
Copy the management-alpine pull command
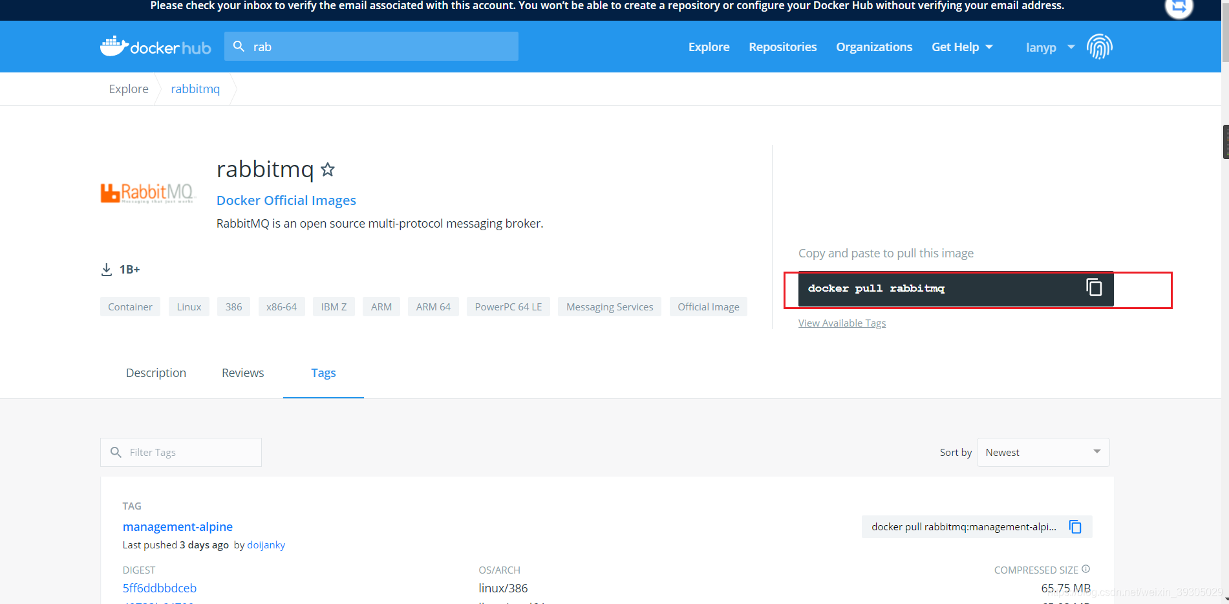pos(1075,527)
